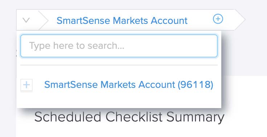
Task: Focus the 'Type here to search...' field
Action: 119,46
